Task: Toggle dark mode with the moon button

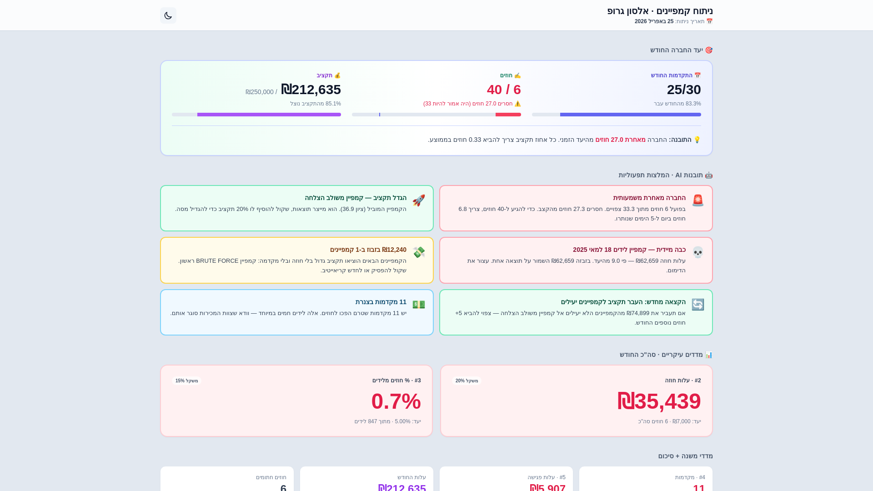Action: pyautogui.click(x=168, y=15)
